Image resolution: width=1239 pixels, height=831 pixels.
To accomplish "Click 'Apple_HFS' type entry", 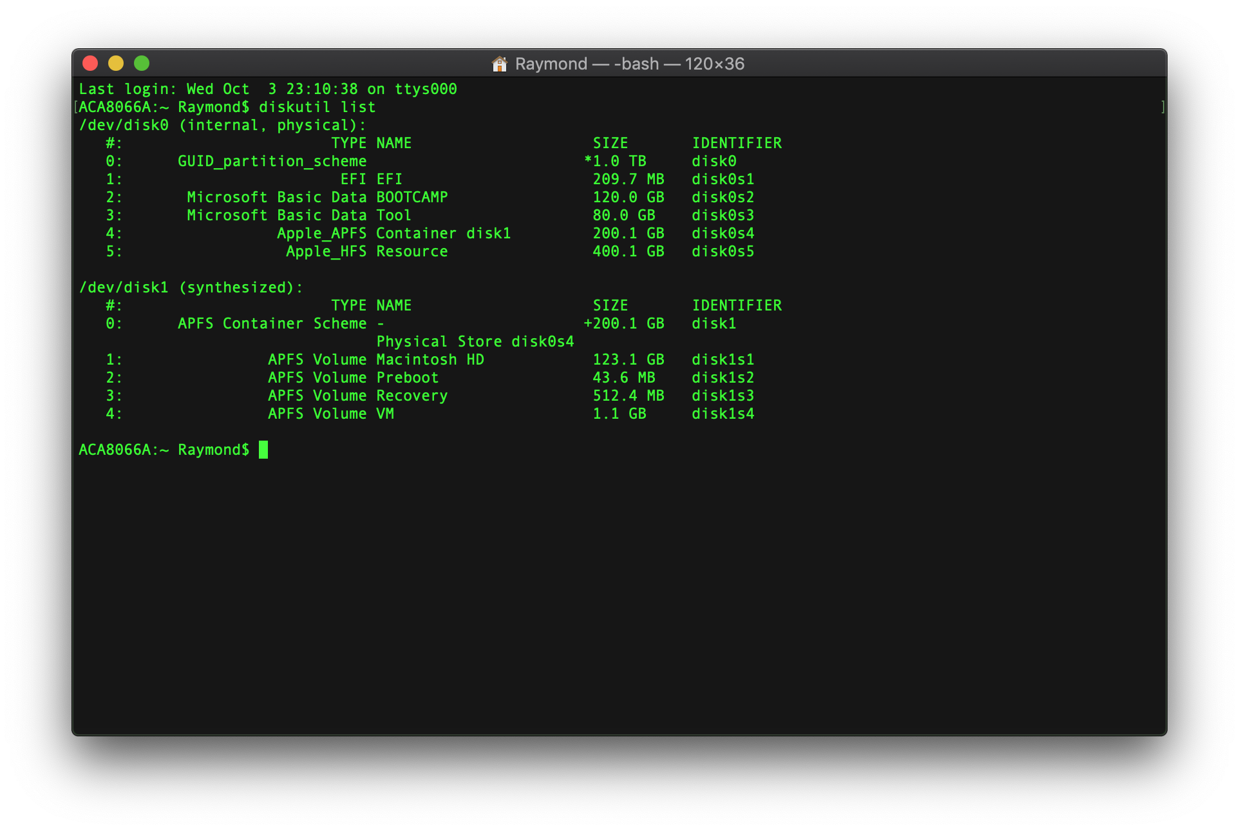I will pyautogui.click(x=326, y=251).
